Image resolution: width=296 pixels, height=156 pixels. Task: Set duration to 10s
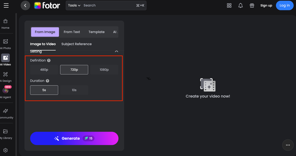point(74,90)
